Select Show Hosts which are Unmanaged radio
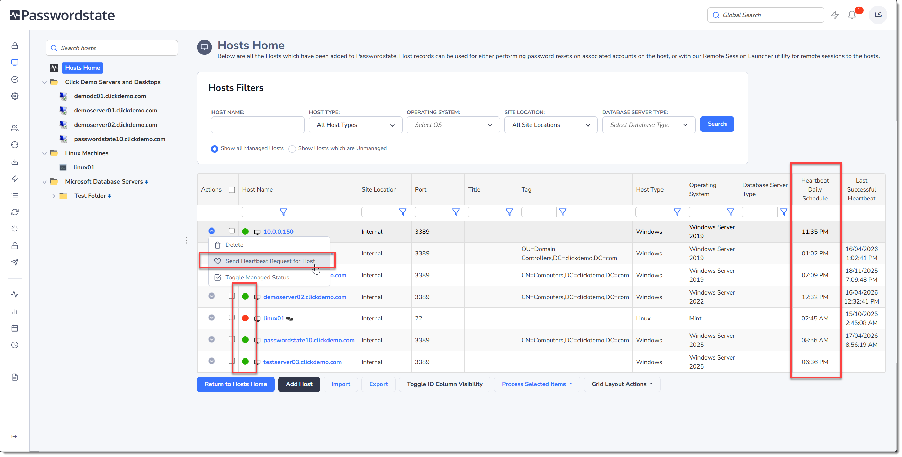Screen dimensions: 902x457 tap(292, 149)
